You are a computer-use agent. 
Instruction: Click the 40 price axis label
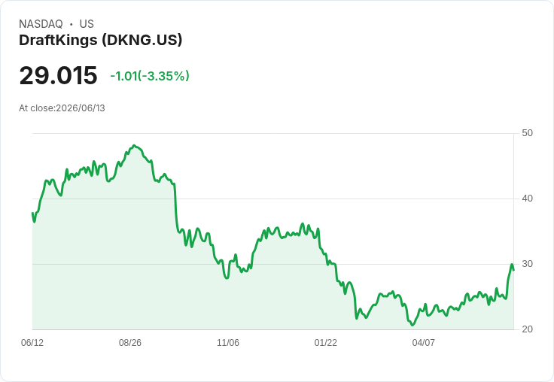527,199
